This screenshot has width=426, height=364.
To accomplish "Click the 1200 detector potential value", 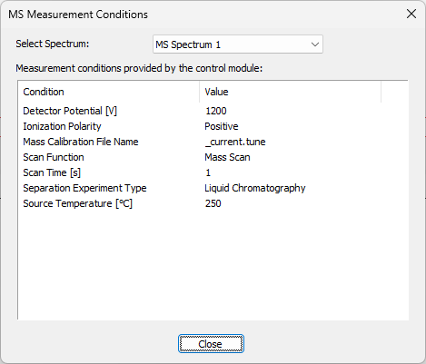I will pos(216,111).
